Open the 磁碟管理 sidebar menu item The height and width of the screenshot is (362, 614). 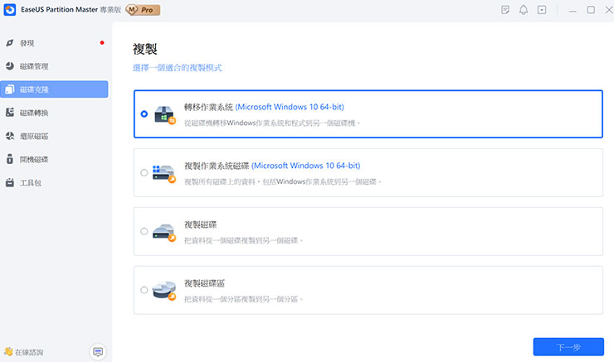(33, 65)
